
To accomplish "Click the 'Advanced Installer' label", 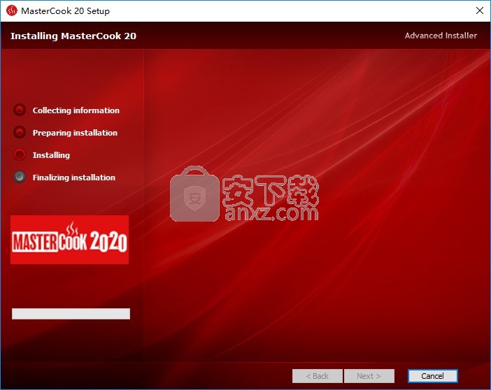I will tap(441, 36).
